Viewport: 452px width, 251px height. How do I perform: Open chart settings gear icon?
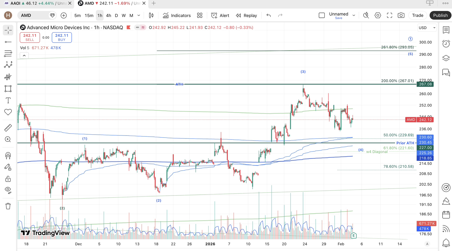tap(378, 15)
